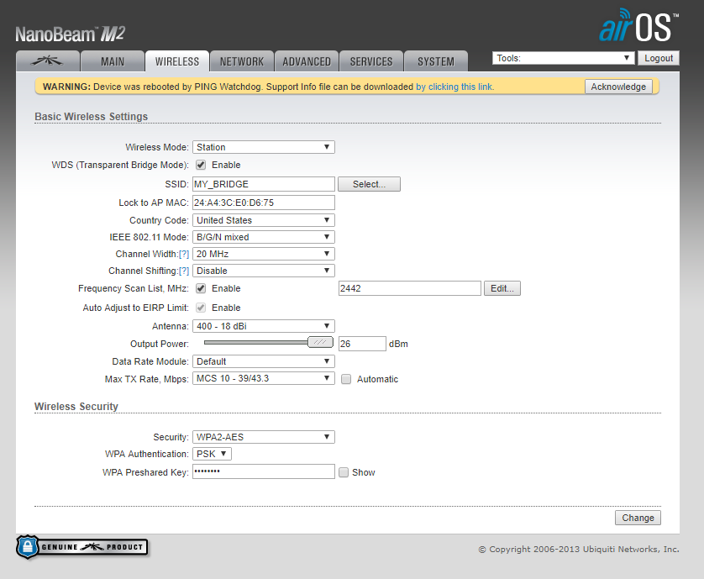Image resolution: width=704 pixels, height=579 pixels.
Task: Open Channel Shifting help [?] link
Action: click(x=184, y=271)
